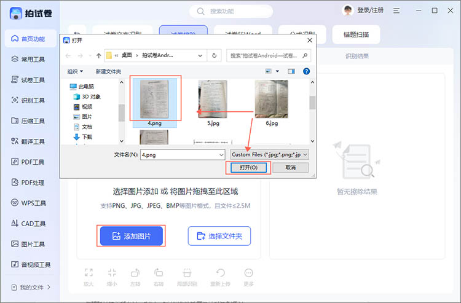
Task: Open the Custom Files type dropdown
Action: (x=270, y=155)
